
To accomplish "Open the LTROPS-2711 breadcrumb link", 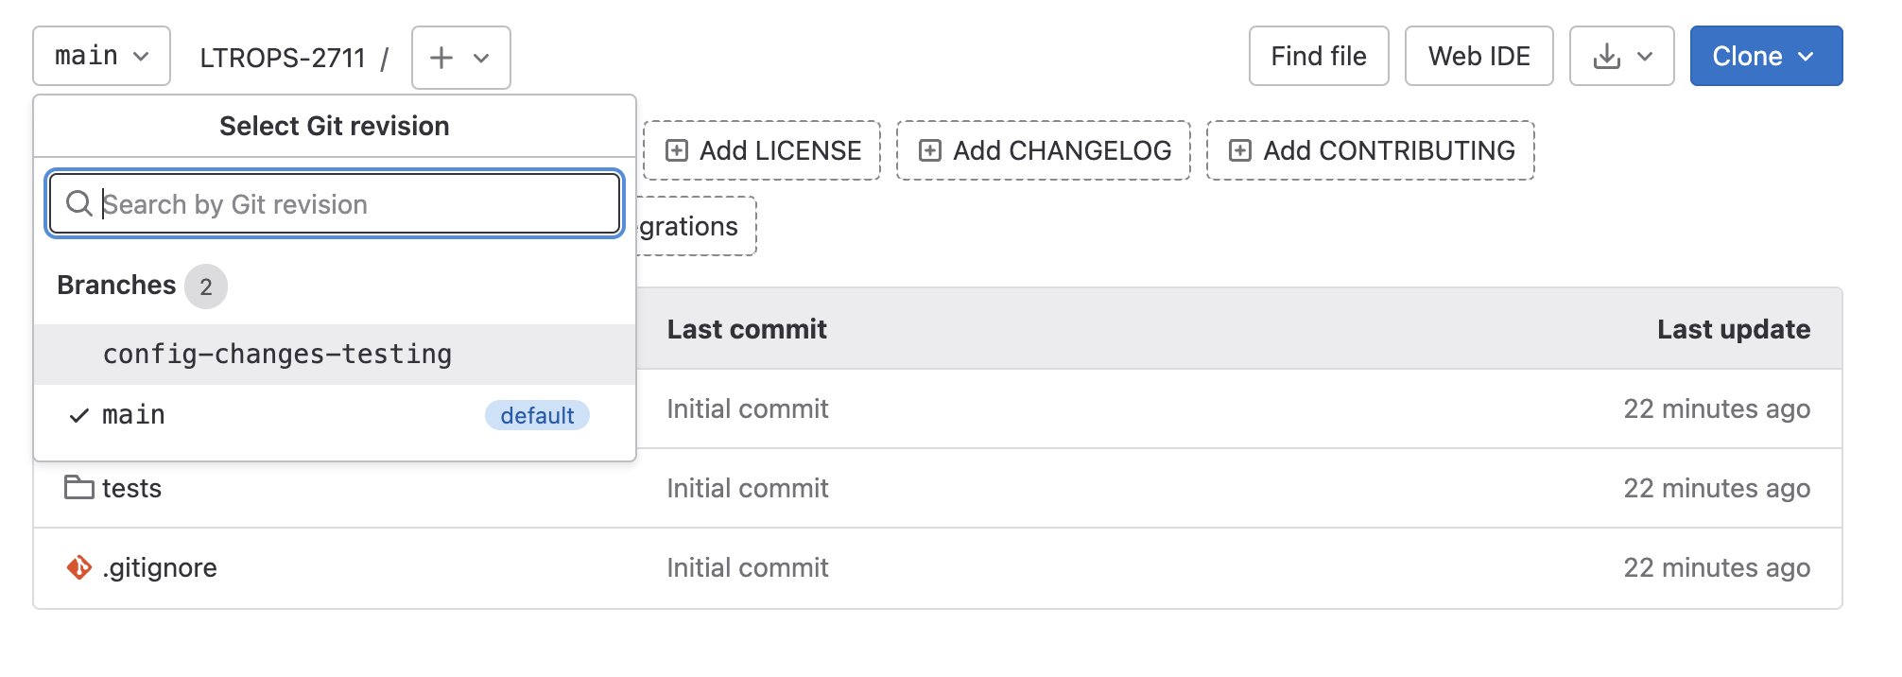I will pos(283,58).
